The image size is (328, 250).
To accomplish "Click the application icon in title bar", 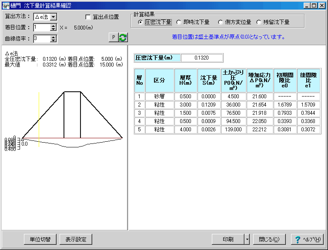I will click(6, 6).
